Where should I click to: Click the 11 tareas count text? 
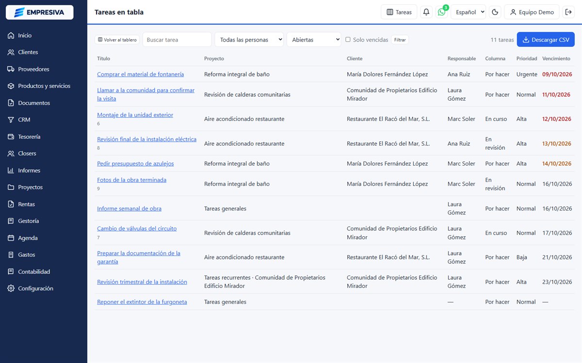(x=502, y=40)
